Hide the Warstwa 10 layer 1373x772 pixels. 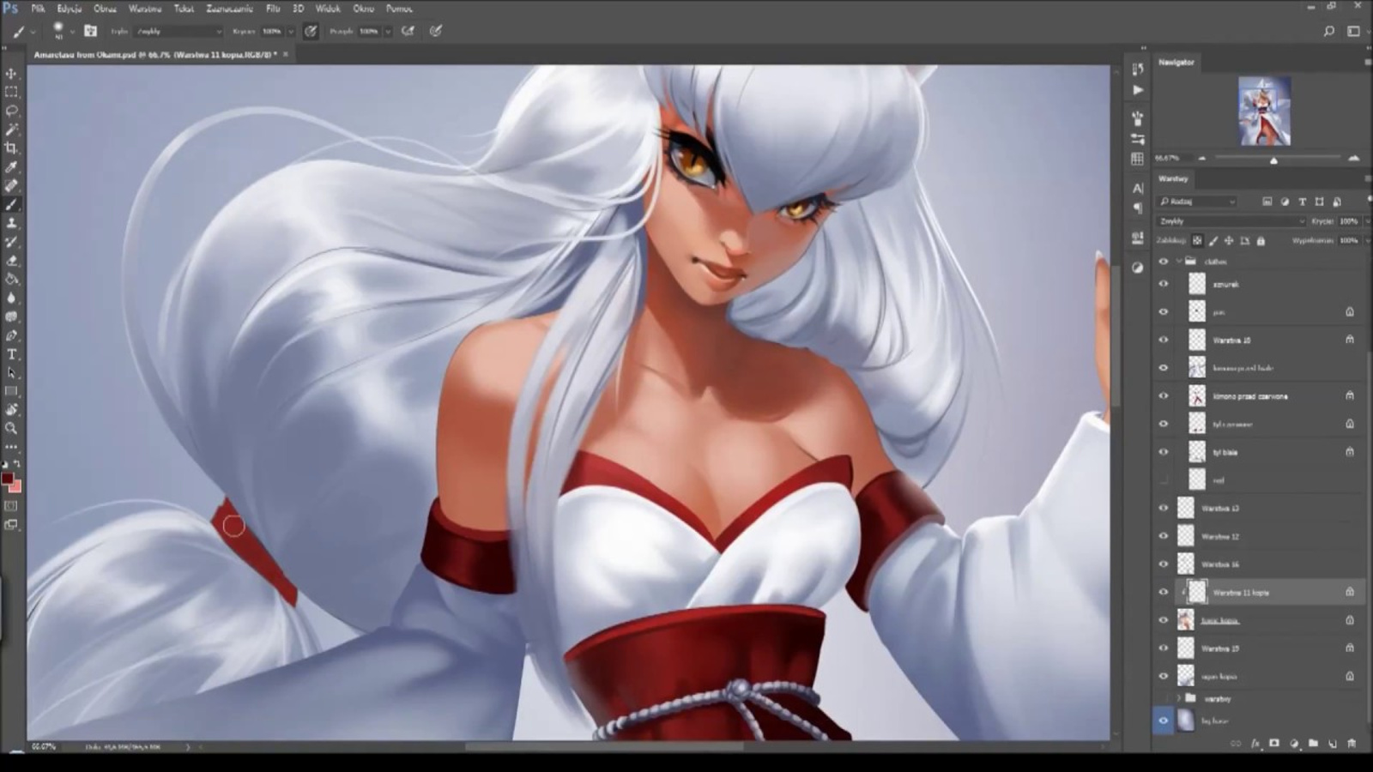click(1164, 340)
